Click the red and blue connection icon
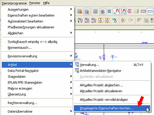The height and width of the screenshot is (115, 154). click(130, 11)
